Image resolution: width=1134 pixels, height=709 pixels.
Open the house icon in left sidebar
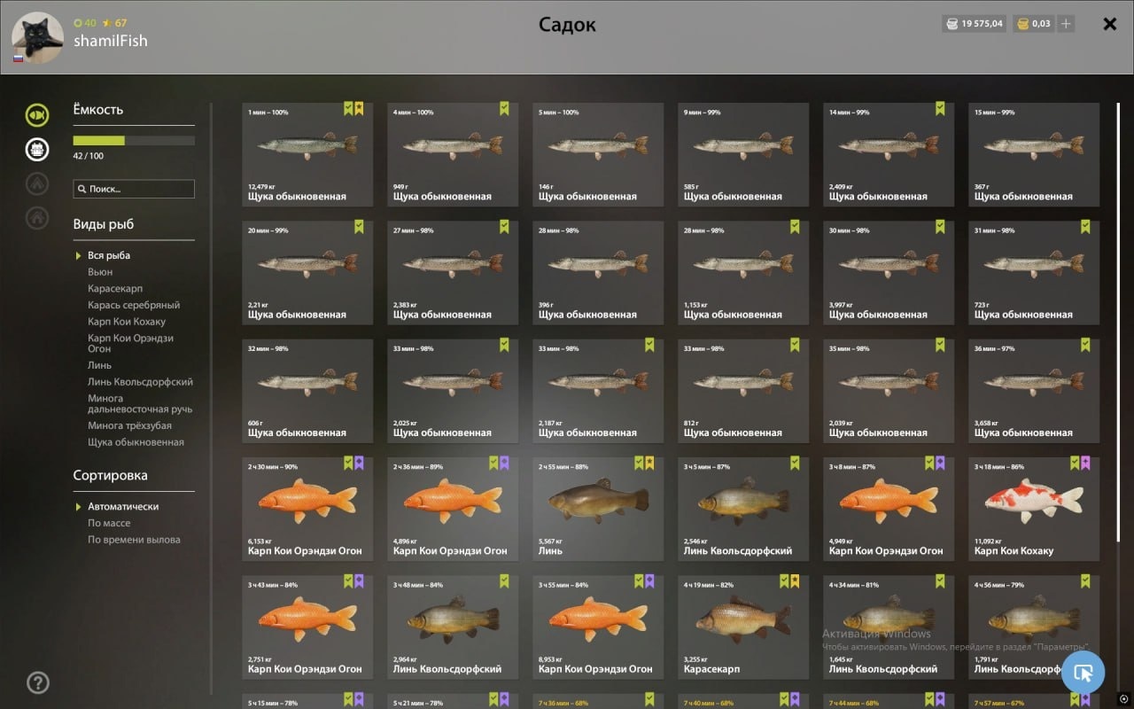(37, 217)
